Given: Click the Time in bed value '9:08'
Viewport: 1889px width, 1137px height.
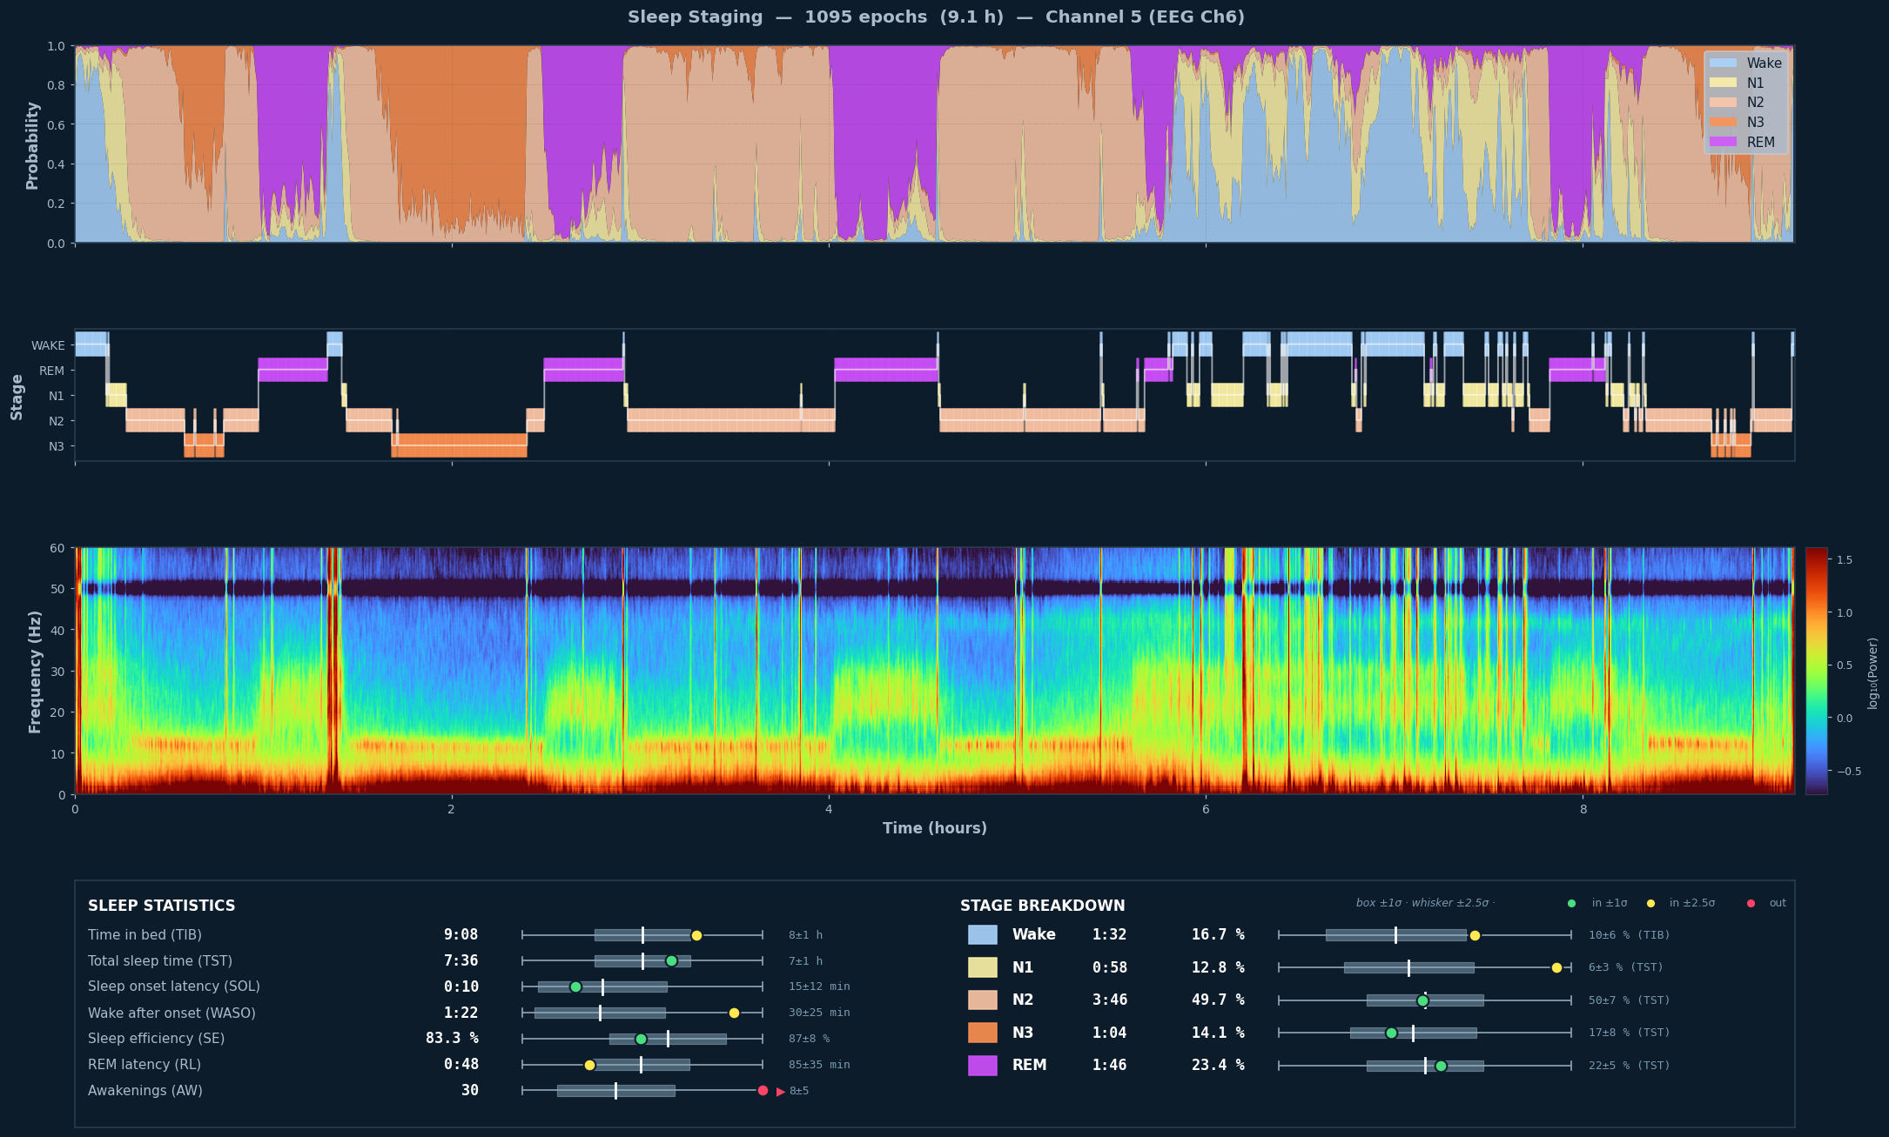Looking at the screenshot, I should point(461,934).
